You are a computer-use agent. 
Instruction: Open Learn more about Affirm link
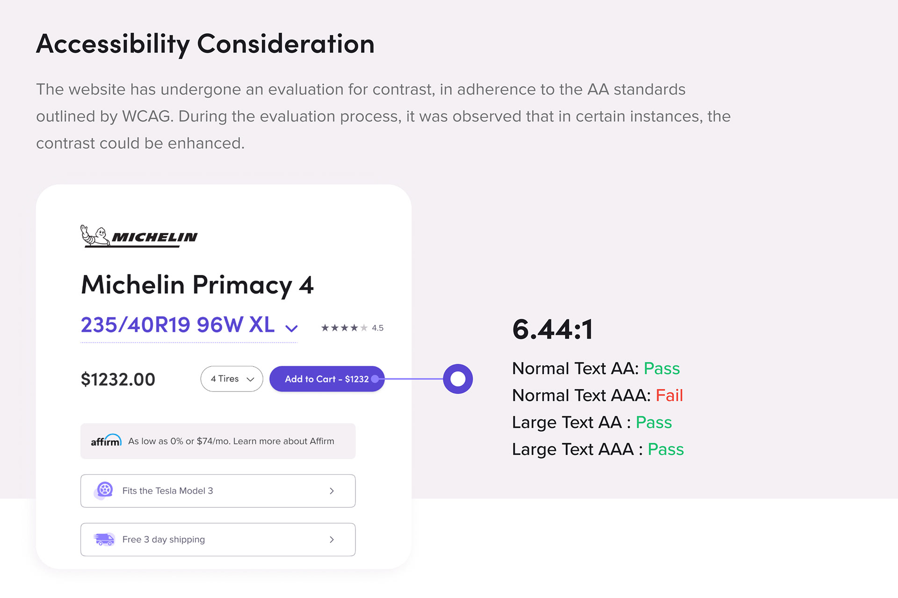[283, 441]
